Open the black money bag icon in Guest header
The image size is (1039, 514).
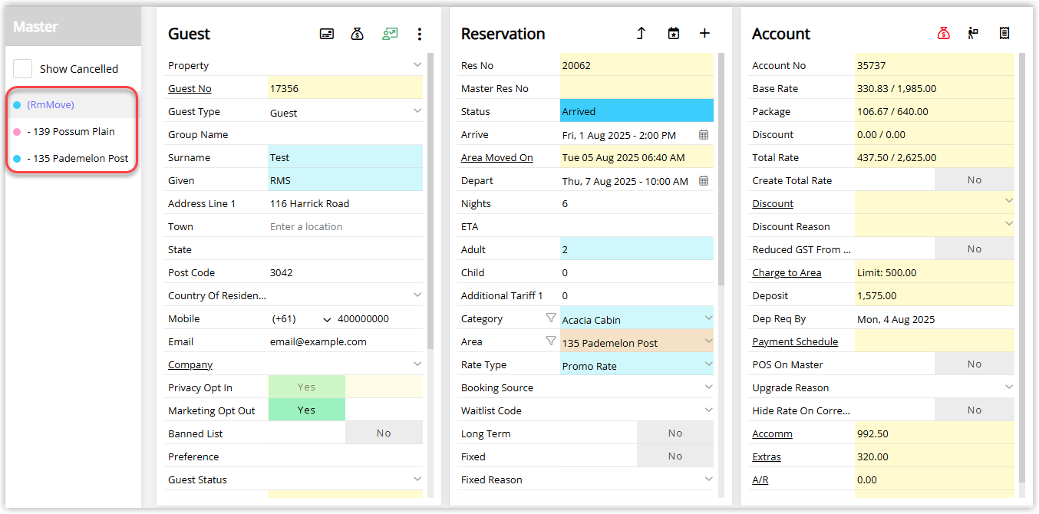pos(357,34)
